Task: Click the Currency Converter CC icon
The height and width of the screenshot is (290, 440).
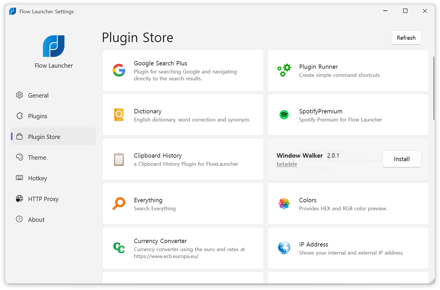Action: coord(119,248)
